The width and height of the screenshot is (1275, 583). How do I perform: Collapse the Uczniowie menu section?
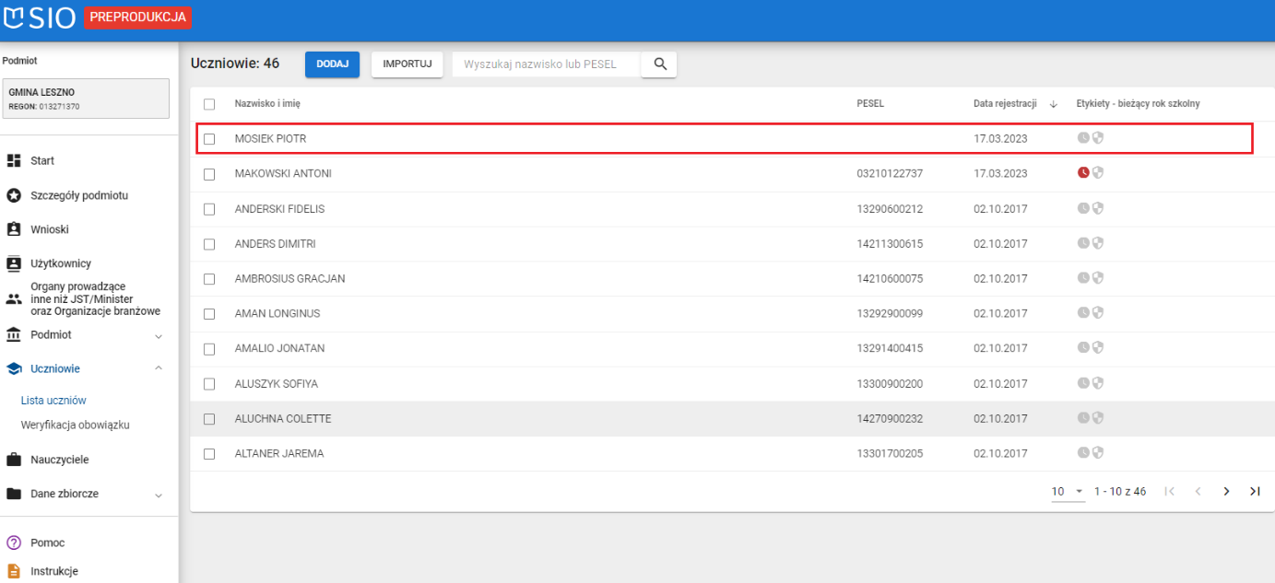click(158, 368)
